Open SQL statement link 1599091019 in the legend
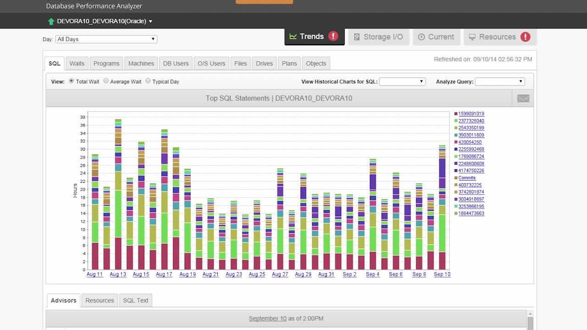587x330 pixels. point(471,113)
